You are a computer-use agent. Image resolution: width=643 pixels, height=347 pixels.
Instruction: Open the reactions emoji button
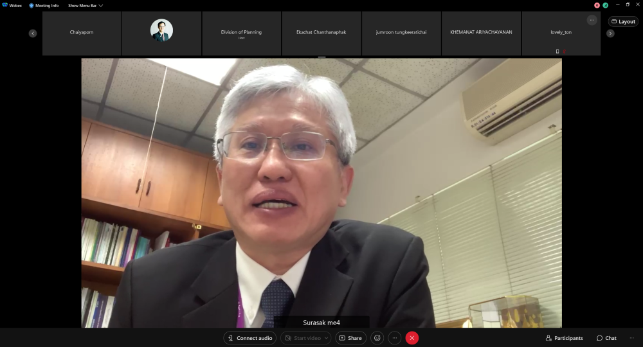pos(377,338)
